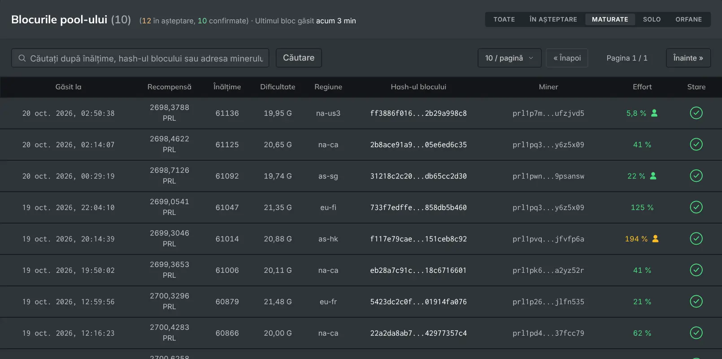This screenshot has width=722, height=359.
Task: Click the « Înapoi pagination button
Action: click(x=567, y=58)
